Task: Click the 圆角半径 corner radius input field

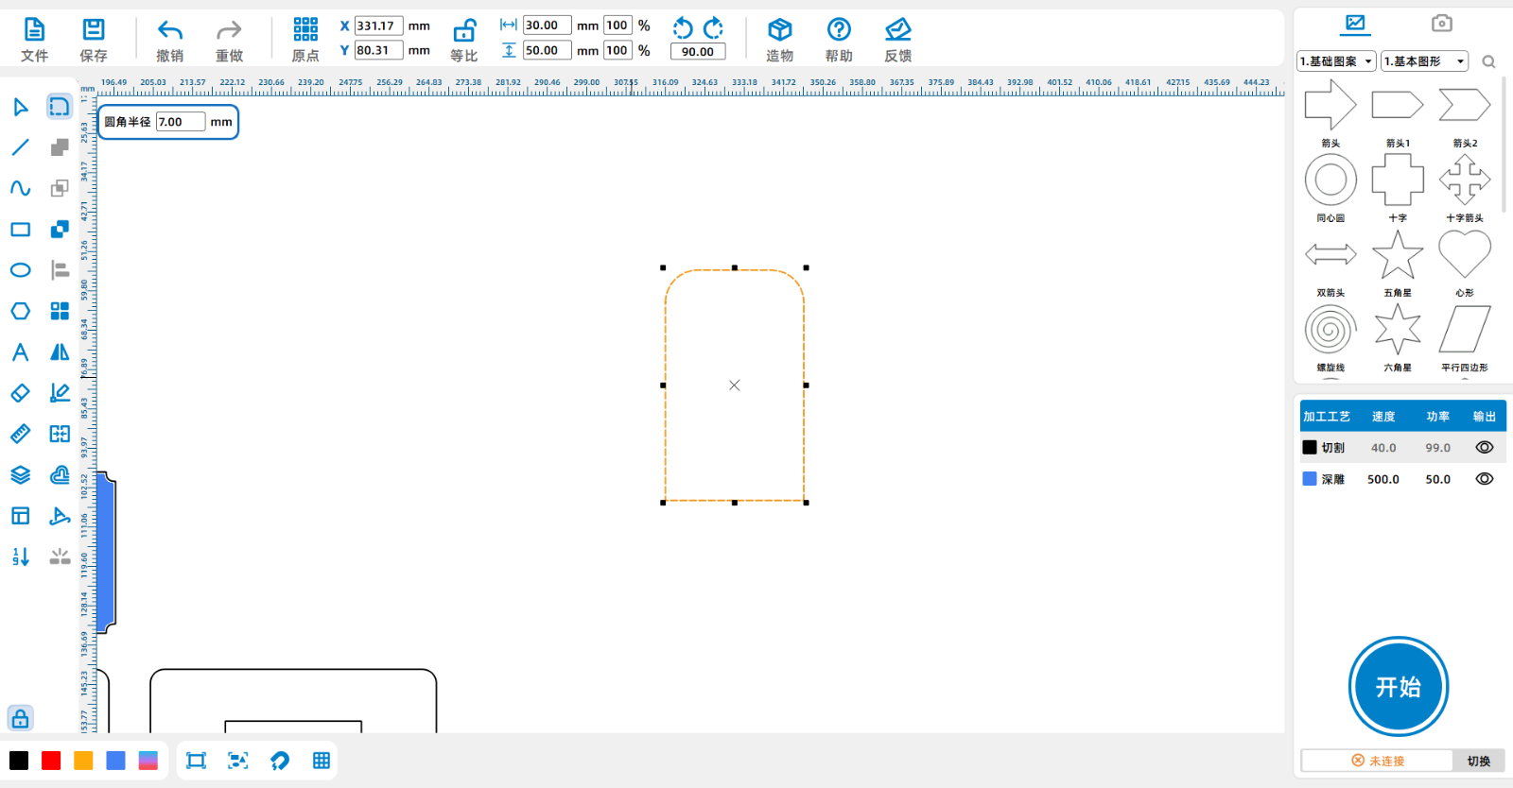Action: pos(180,122)
